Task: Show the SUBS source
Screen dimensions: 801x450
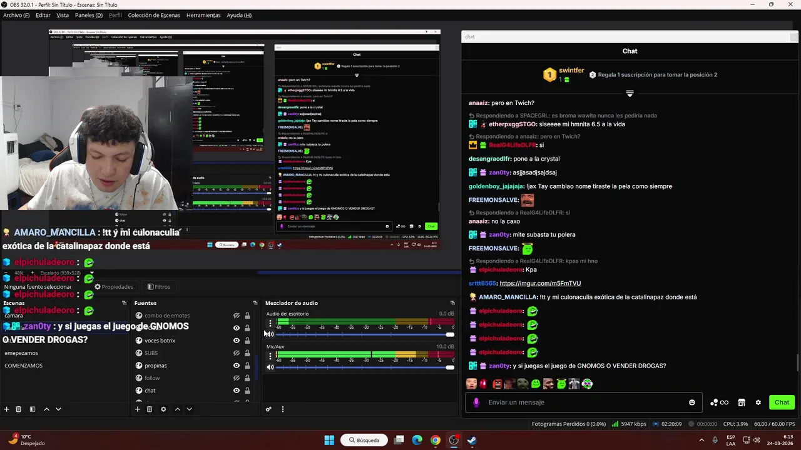Action: [237, 353]
